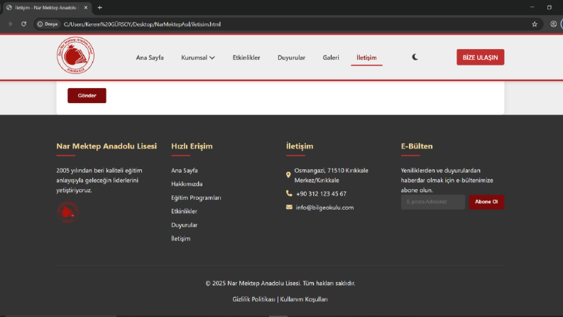Focus the E-posta Adresiniz input field
This screenshot has width=563, height=317.
click(432, 202)
